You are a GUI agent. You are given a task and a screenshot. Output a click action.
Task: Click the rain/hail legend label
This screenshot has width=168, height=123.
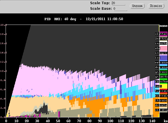click(x=161, y=81)
